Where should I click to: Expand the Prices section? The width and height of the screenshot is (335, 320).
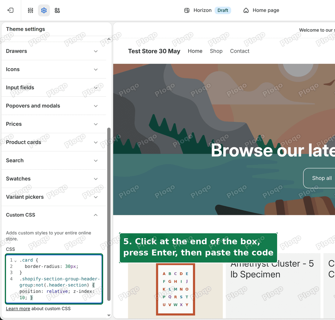pos(54,124)
